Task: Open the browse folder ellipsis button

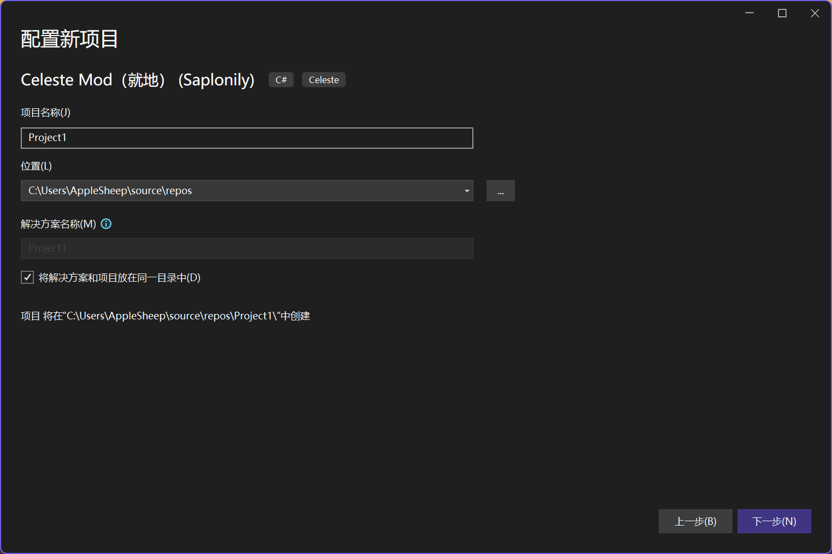Action: tap(500, 191)
